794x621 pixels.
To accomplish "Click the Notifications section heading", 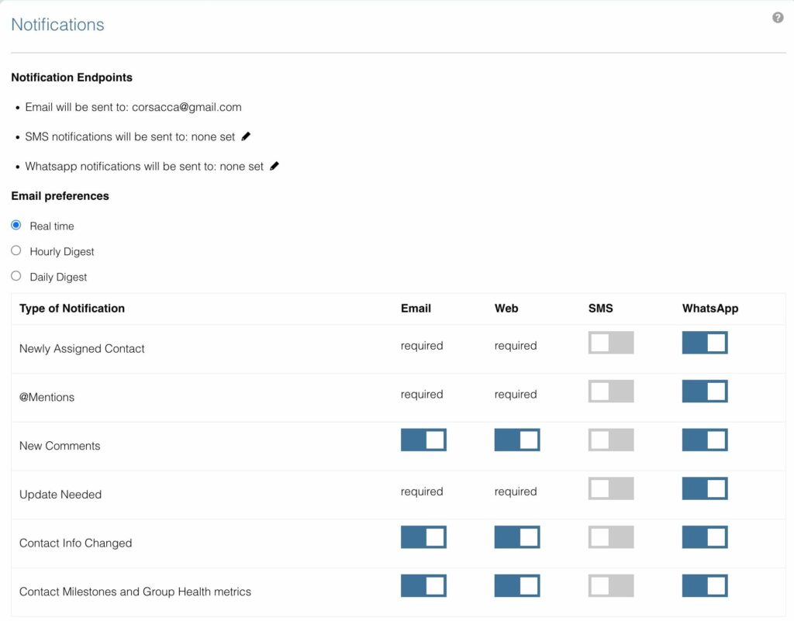I will click(x=57, y=25).
